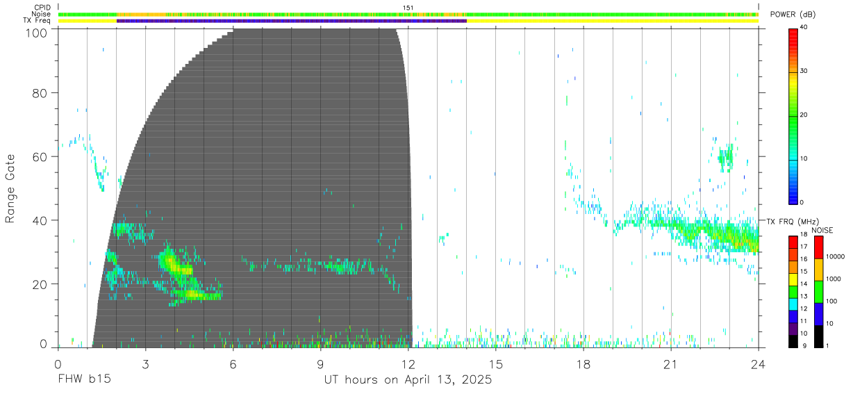
Task: Click the time axis tick label 21
Action: [671, 364]
